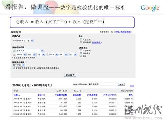The image size is (164, 122).
Task: Sort by the 广告展示次数 column header
Action: (x=61, y=95)
